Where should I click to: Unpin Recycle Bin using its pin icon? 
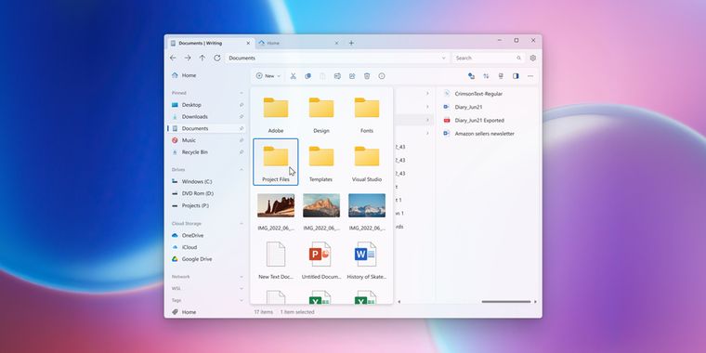coord(242,152)
